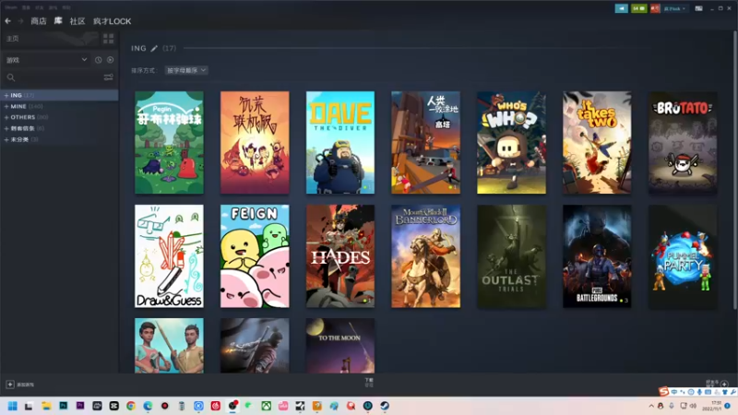
Task: Open the 社区 (Community) tab
Action: (x=77, y=21)
